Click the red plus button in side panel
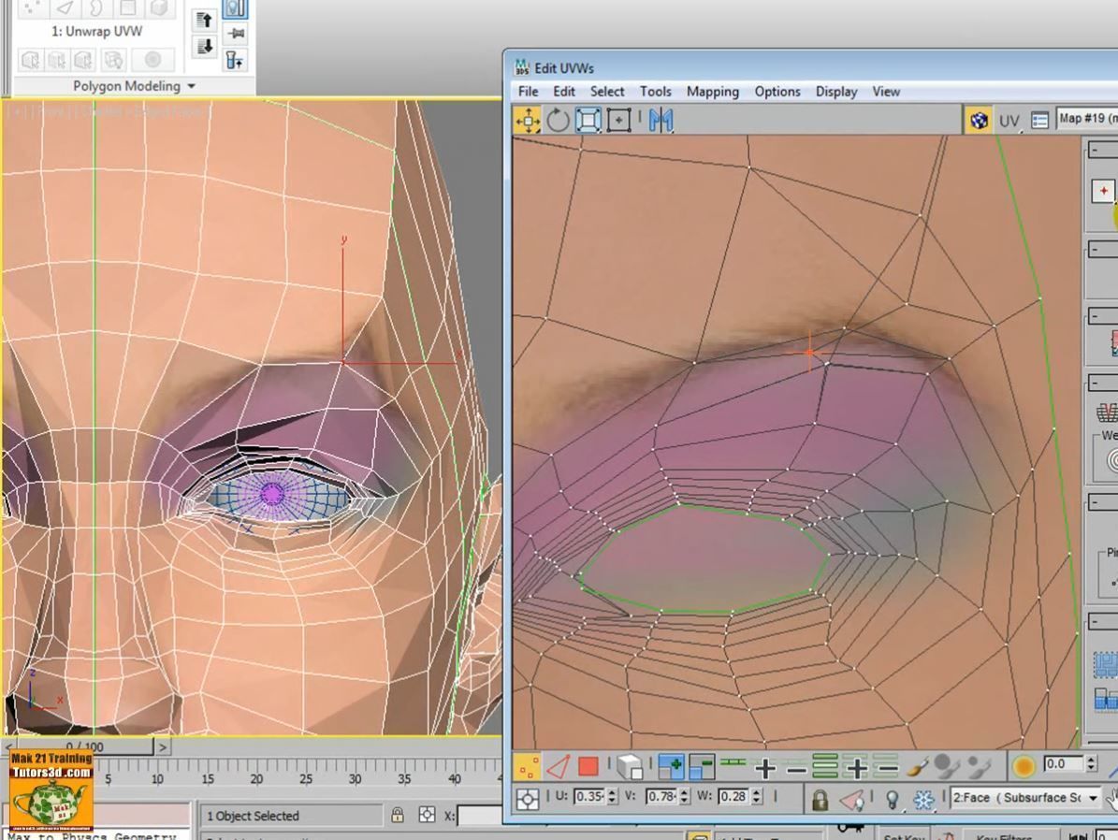The height and width of the screenshot is (840, 1118). [1103, 191]
